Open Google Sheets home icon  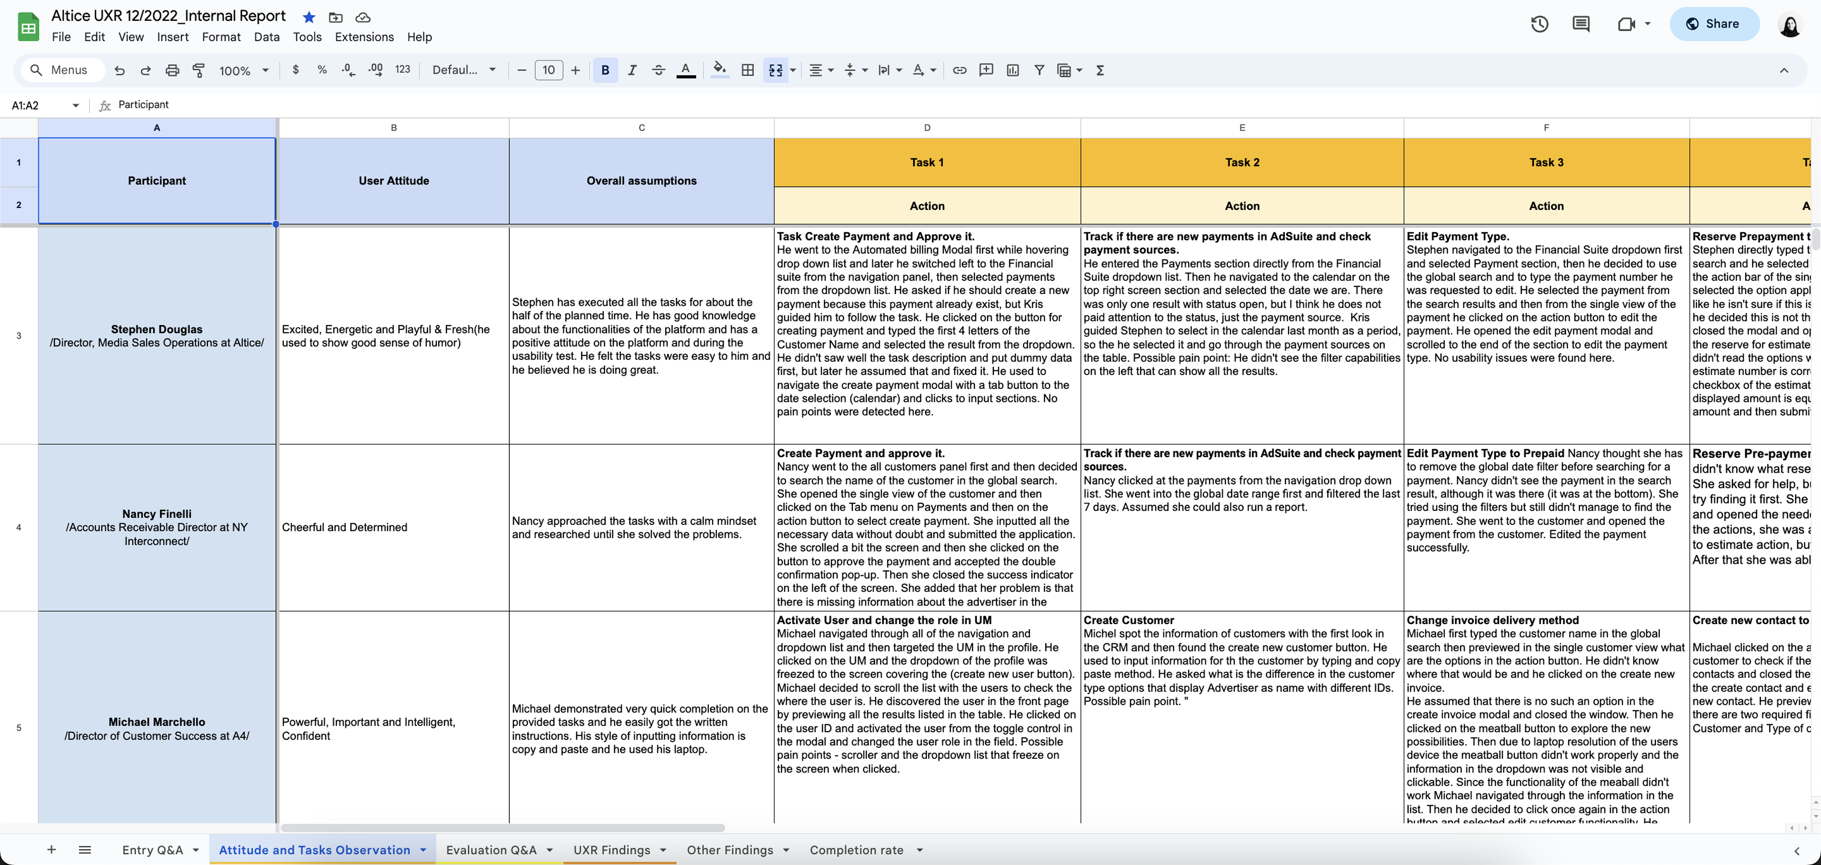pos(28,27)
